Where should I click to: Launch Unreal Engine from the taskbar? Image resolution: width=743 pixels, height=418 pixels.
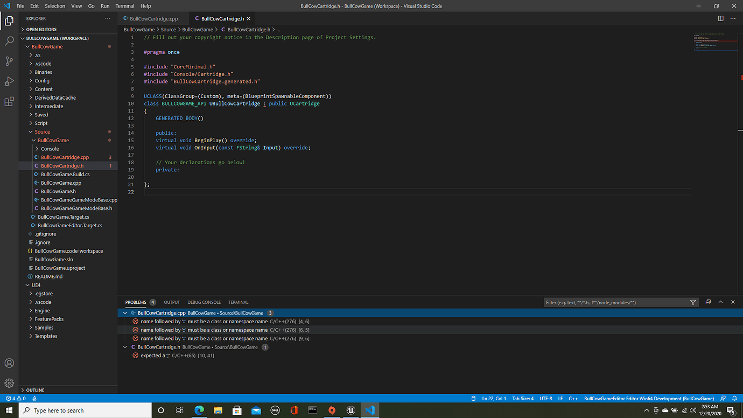(x=351, y=410)
